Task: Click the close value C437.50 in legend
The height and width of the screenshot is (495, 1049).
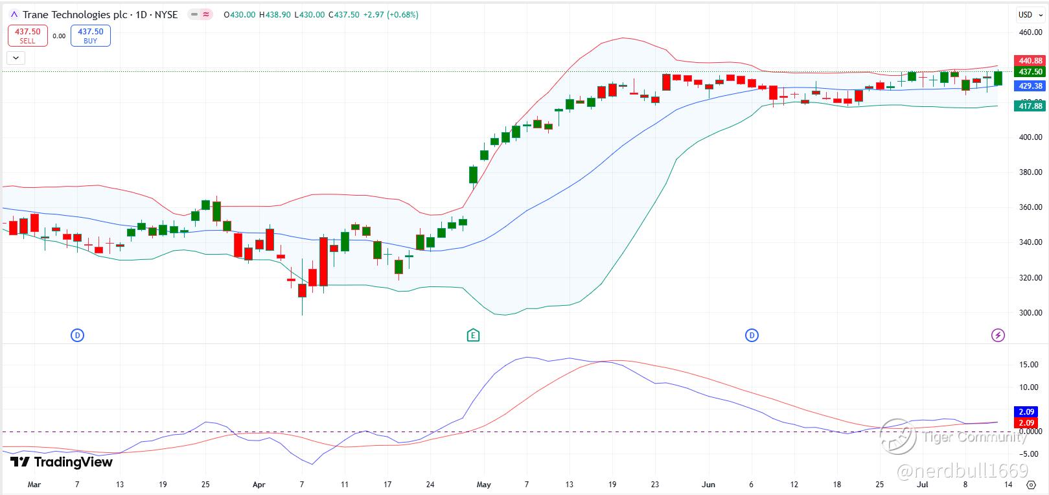Action: 344,14
